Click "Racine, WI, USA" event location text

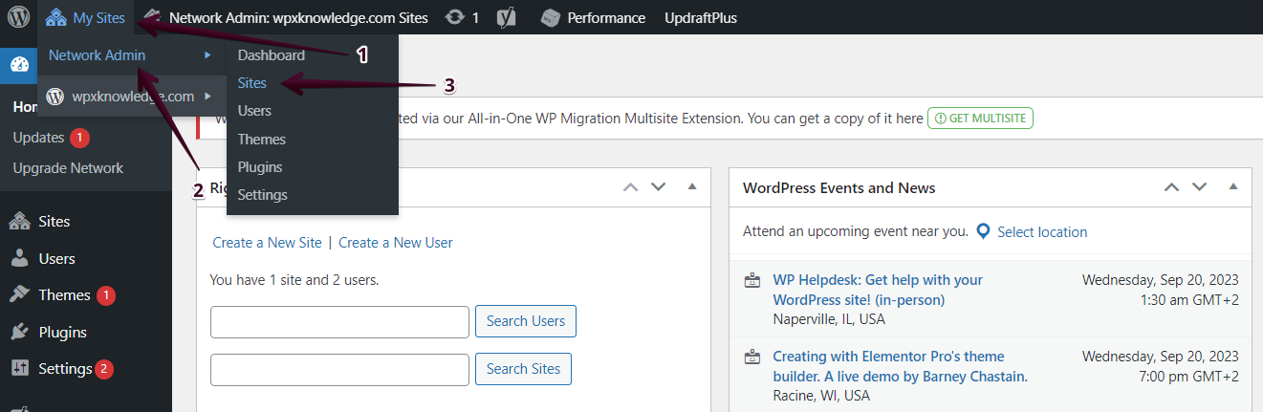(821, 396)
